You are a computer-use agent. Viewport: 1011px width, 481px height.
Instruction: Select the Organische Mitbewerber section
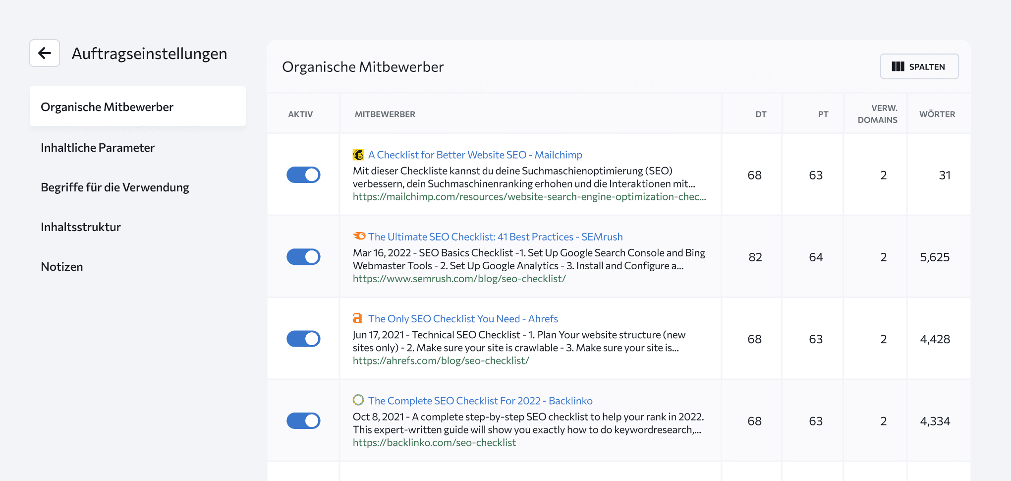coord(108,106)
